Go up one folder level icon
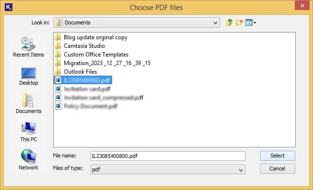This screenshot has width=313, height=190. [x=230, y=22]
